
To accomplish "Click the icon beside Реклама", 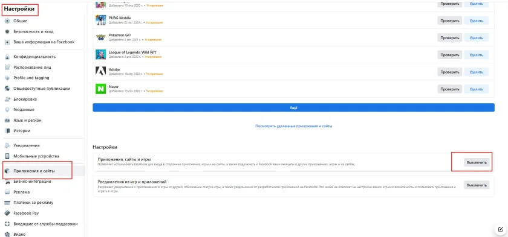I will pyautogui.click(x=7, y=192).
